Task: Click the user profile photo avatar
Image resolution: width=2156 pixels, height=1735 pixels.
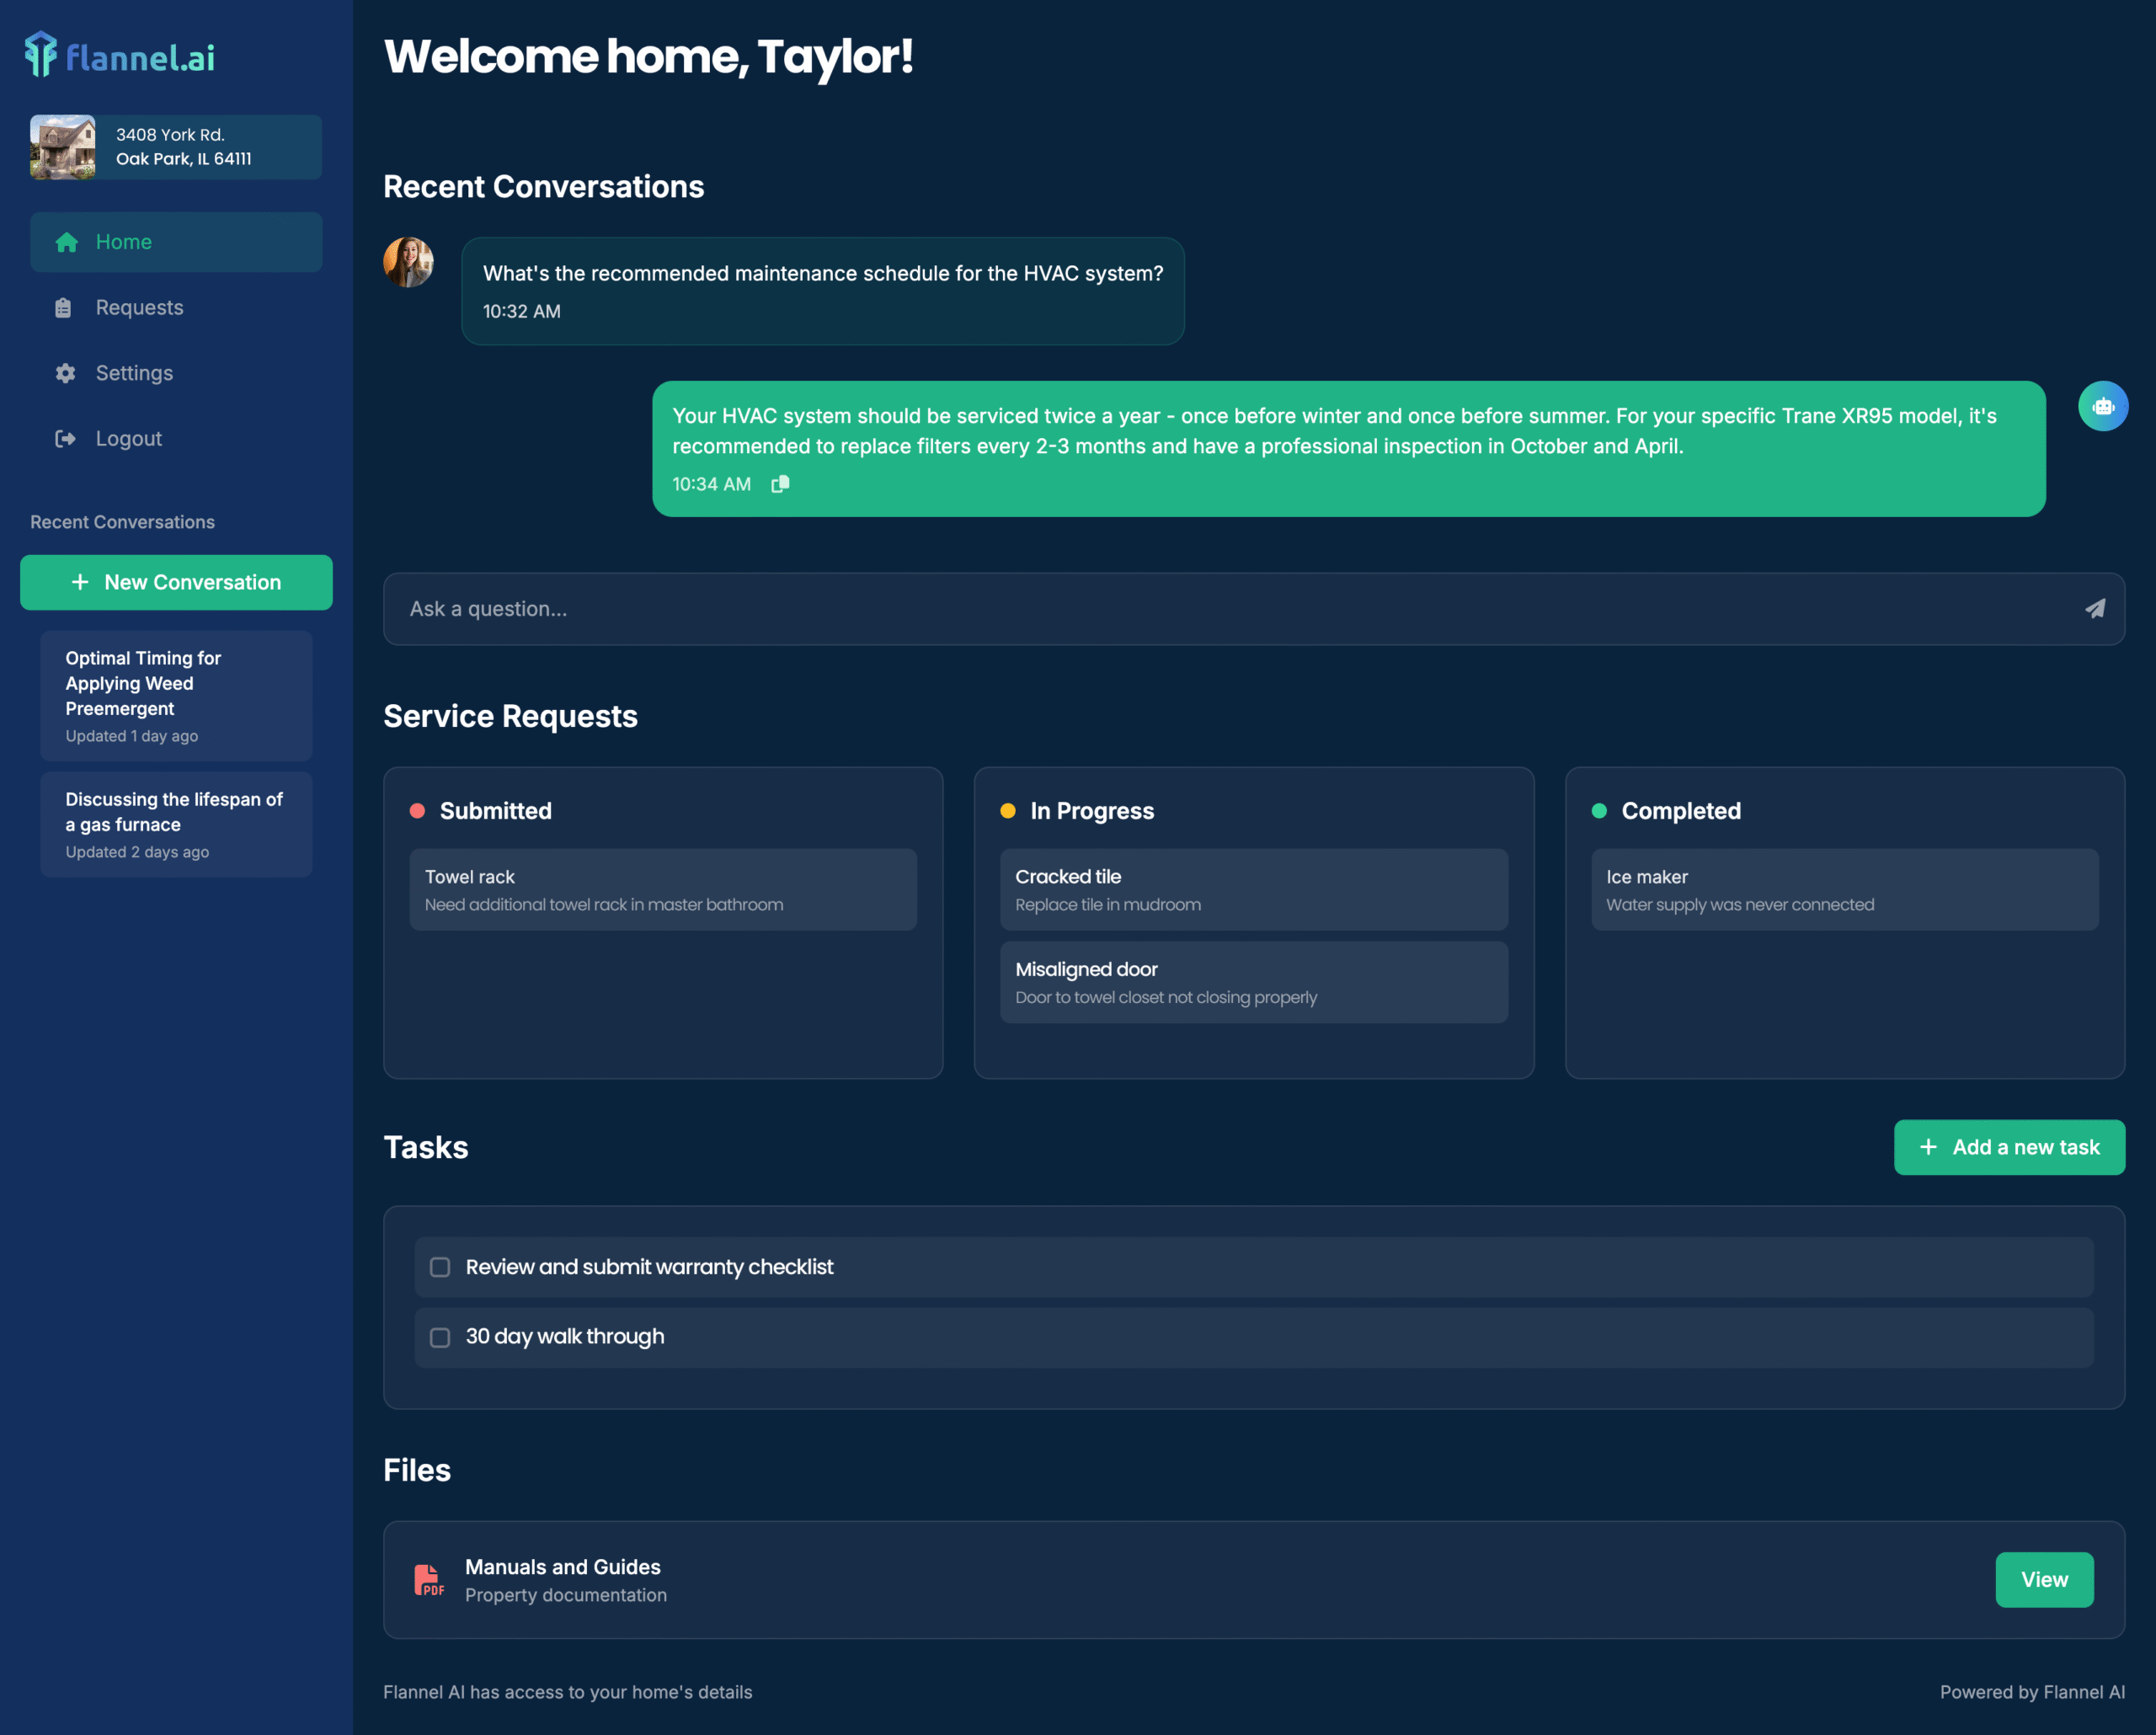Action: tap(408, 263)
